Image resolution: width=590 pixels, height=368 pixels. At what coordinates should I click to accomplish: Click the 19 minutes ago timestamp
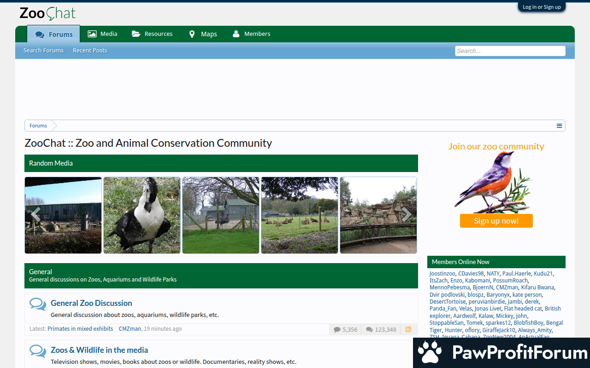[163, 329]
